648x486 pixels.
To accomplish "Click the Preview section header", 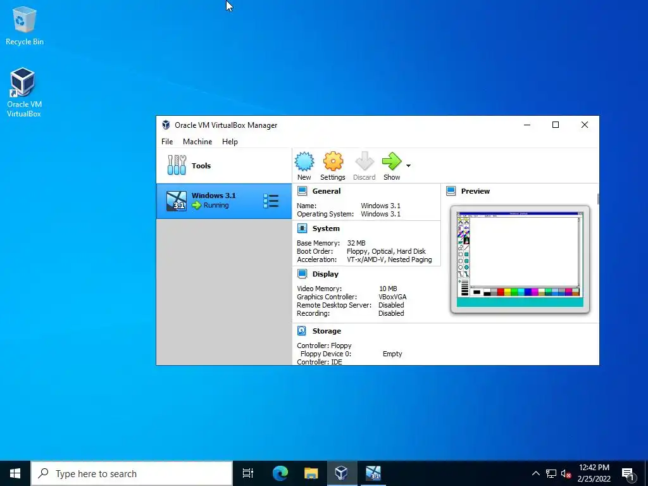I will pos(475,191).
